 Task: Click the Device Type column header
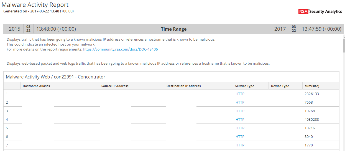(280, 86)
